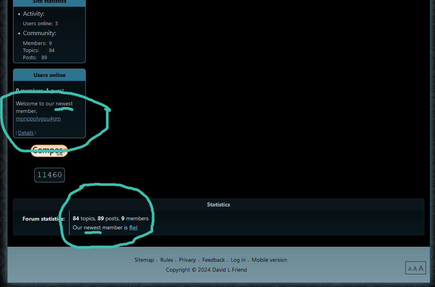The image size is (435, 287).
Task: Select the largest font size A
Action: point(421,268)
